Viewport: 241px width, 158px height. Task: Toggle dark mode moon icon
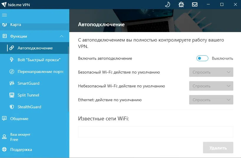pos(167,5)
